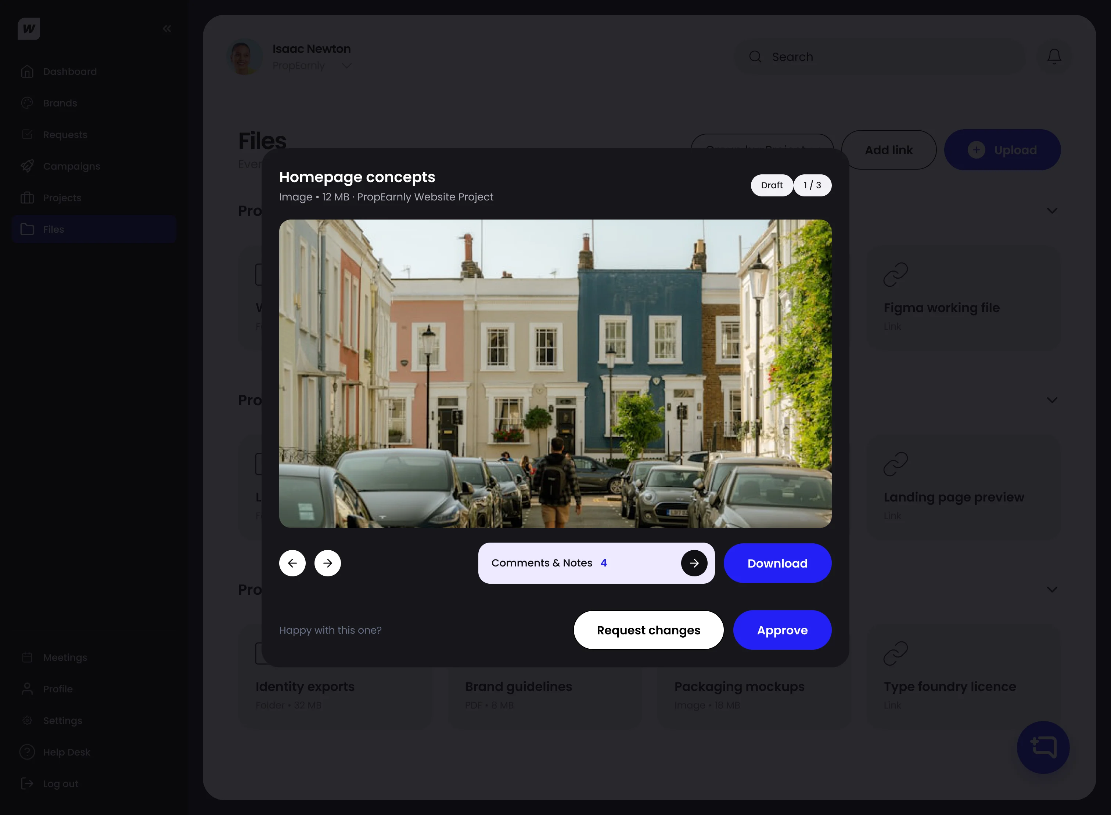Click Request changes
Viewport: 1111px width, 815px height.
coord(648,630)
